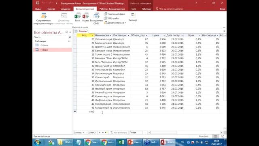The image size is (259, 146).
Task: Open the Цена column filter arrow
Action: [x=164, y=35]
